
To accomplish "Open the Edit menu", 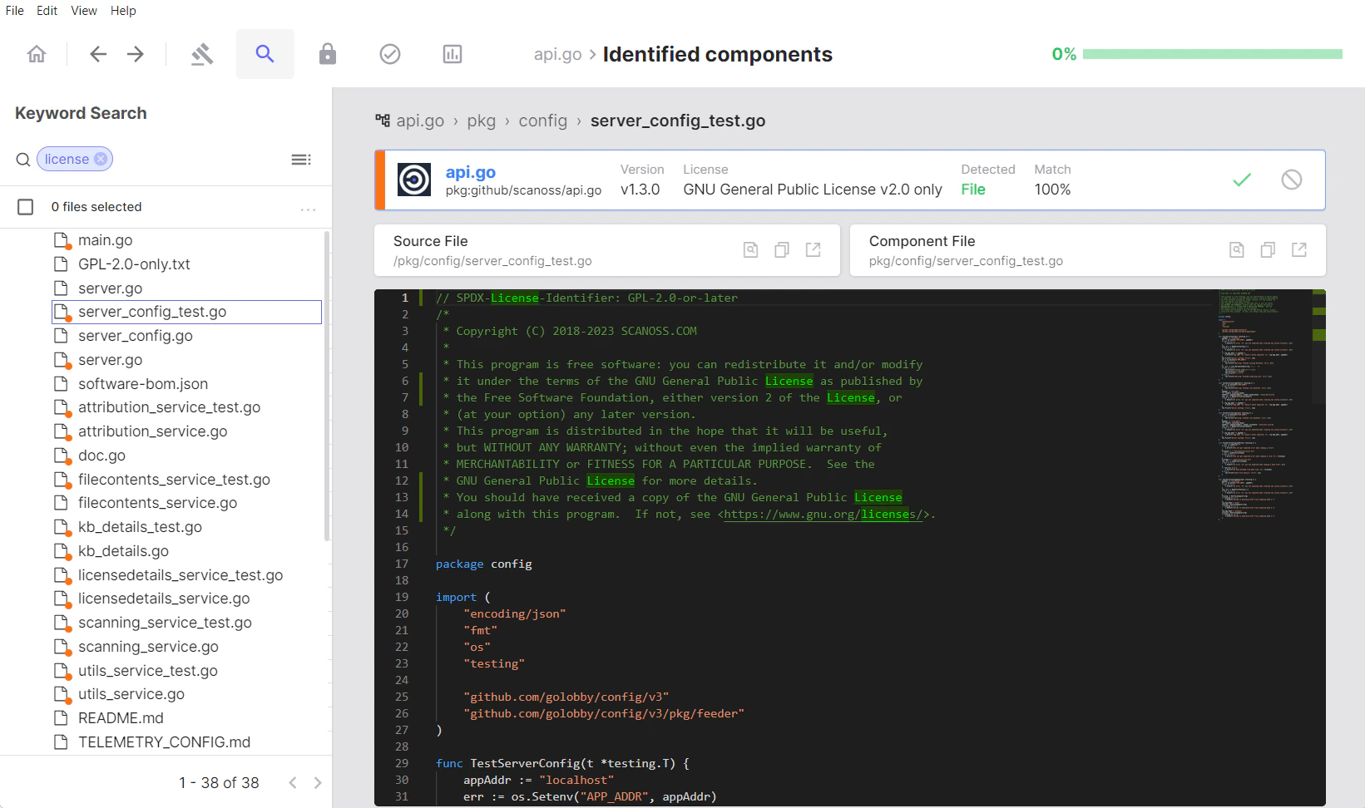I will 47,11.
